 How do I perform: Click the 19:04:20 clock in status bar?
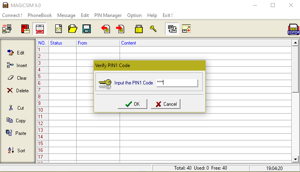(274, 168)
